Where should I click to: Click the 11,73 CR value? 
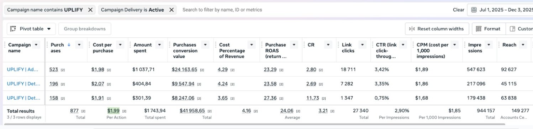312,98
